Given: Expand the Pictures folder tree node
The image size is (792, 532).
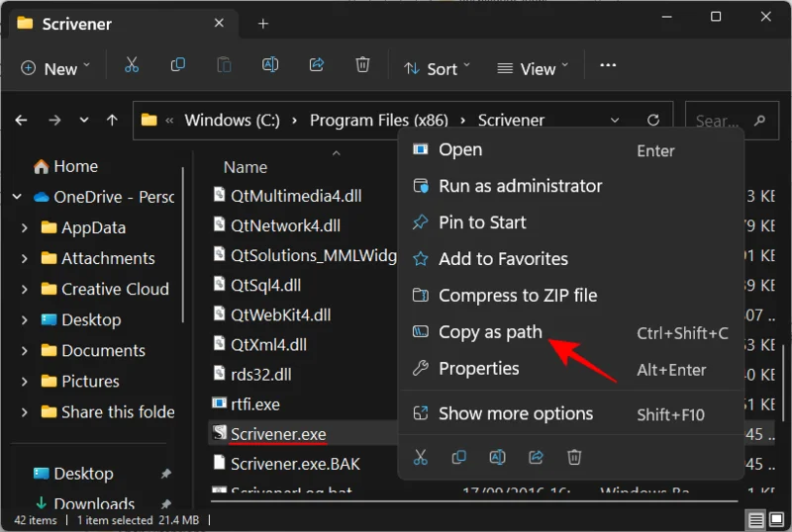Looking at the screenshot, I should (x=24, y=382).
